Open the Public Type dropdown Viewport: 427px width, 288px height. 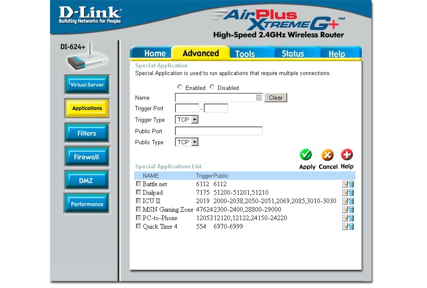[x=186, y=142]
